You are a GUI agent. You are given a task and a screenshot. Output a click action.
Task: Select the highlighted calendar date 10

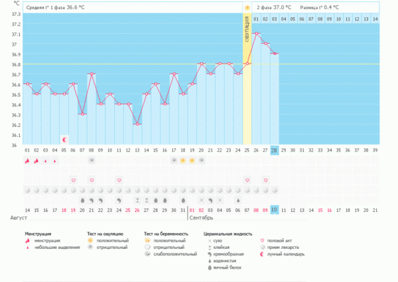(x=275, y=210)
